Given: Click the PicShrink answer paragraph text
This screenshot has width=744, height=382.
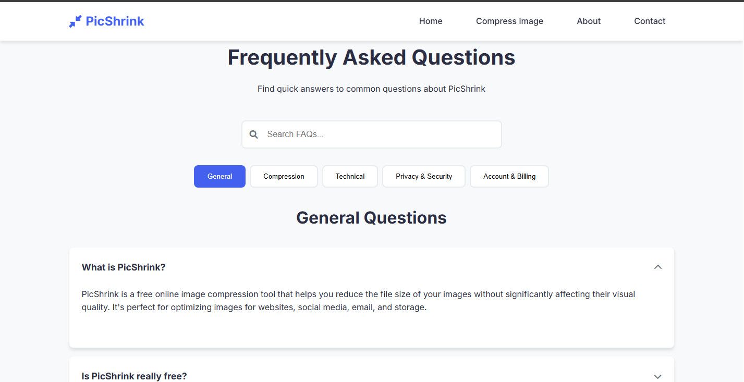Looking at the screenshot, I should click(x=358, y=301).
